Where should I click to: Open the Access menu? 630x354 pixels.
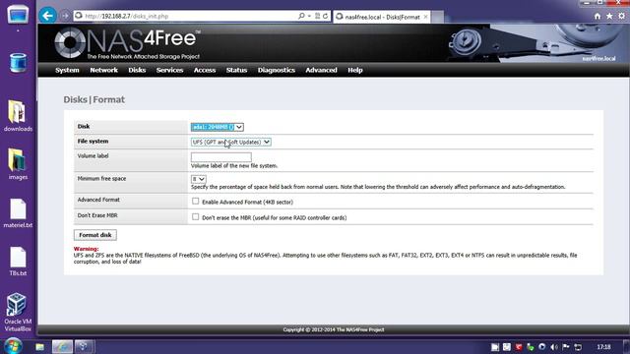(x=205, y=70)
